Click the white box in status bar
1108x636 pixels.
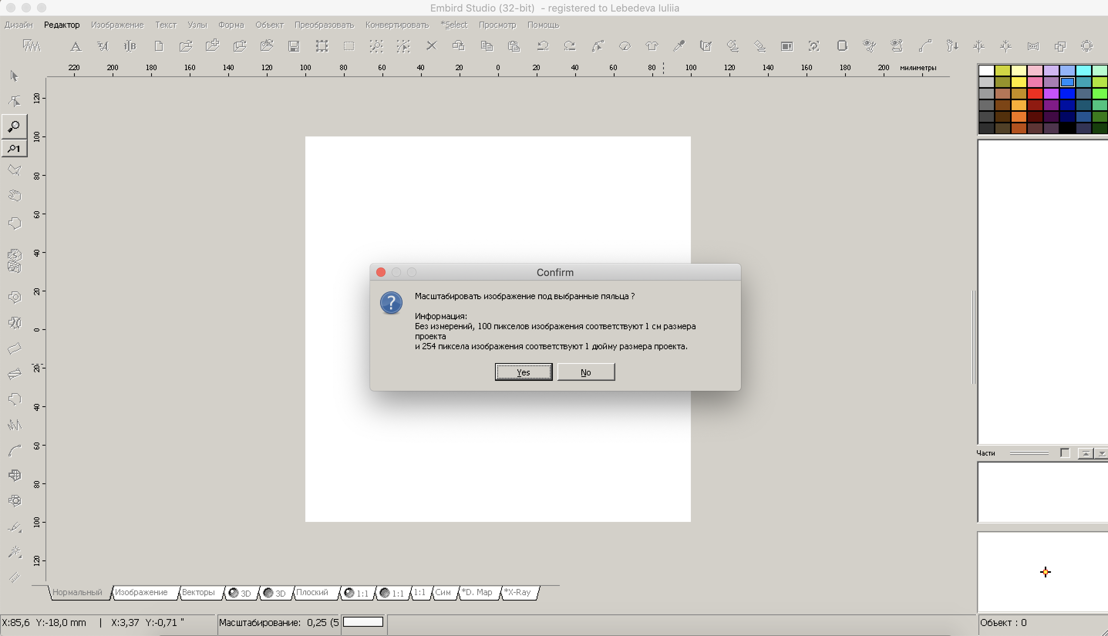[363, 622]
